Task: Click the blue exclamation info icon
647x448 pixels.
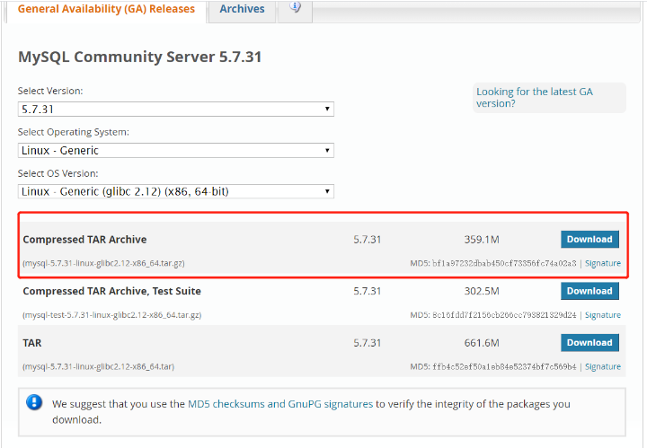Action: click(x=34, y=402)
